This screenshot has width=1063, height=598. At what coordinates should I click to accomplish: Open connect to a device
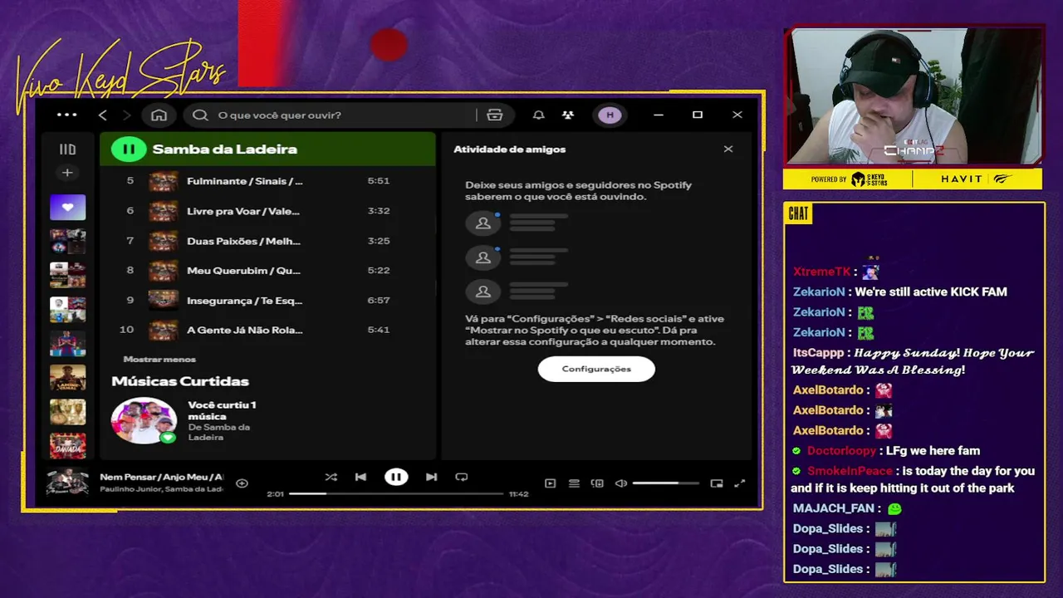point(597,483)
